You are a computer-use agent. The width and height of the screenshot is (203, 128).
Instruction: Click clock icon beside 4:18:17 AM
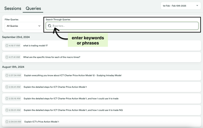pyautogui.click(x=7, y=45)
